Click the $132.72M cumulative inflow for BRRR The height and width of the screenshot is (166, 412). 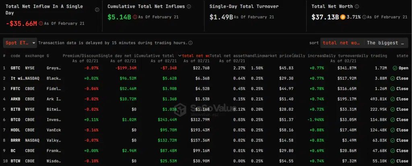click(167, 140)
